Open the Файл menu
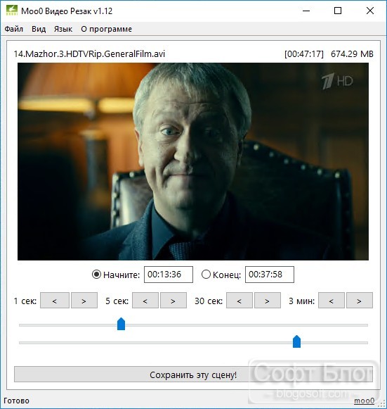Viewport: 387px width, 409px height. [14, 29]
